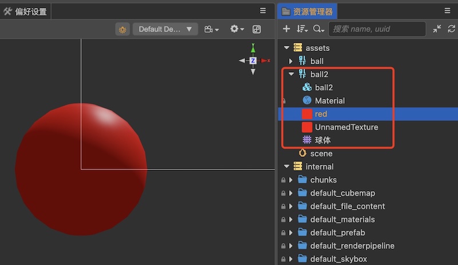Open the 偏好设置 panel menu
The width and height of the screenshot is (458, 265).
[263, 11]
